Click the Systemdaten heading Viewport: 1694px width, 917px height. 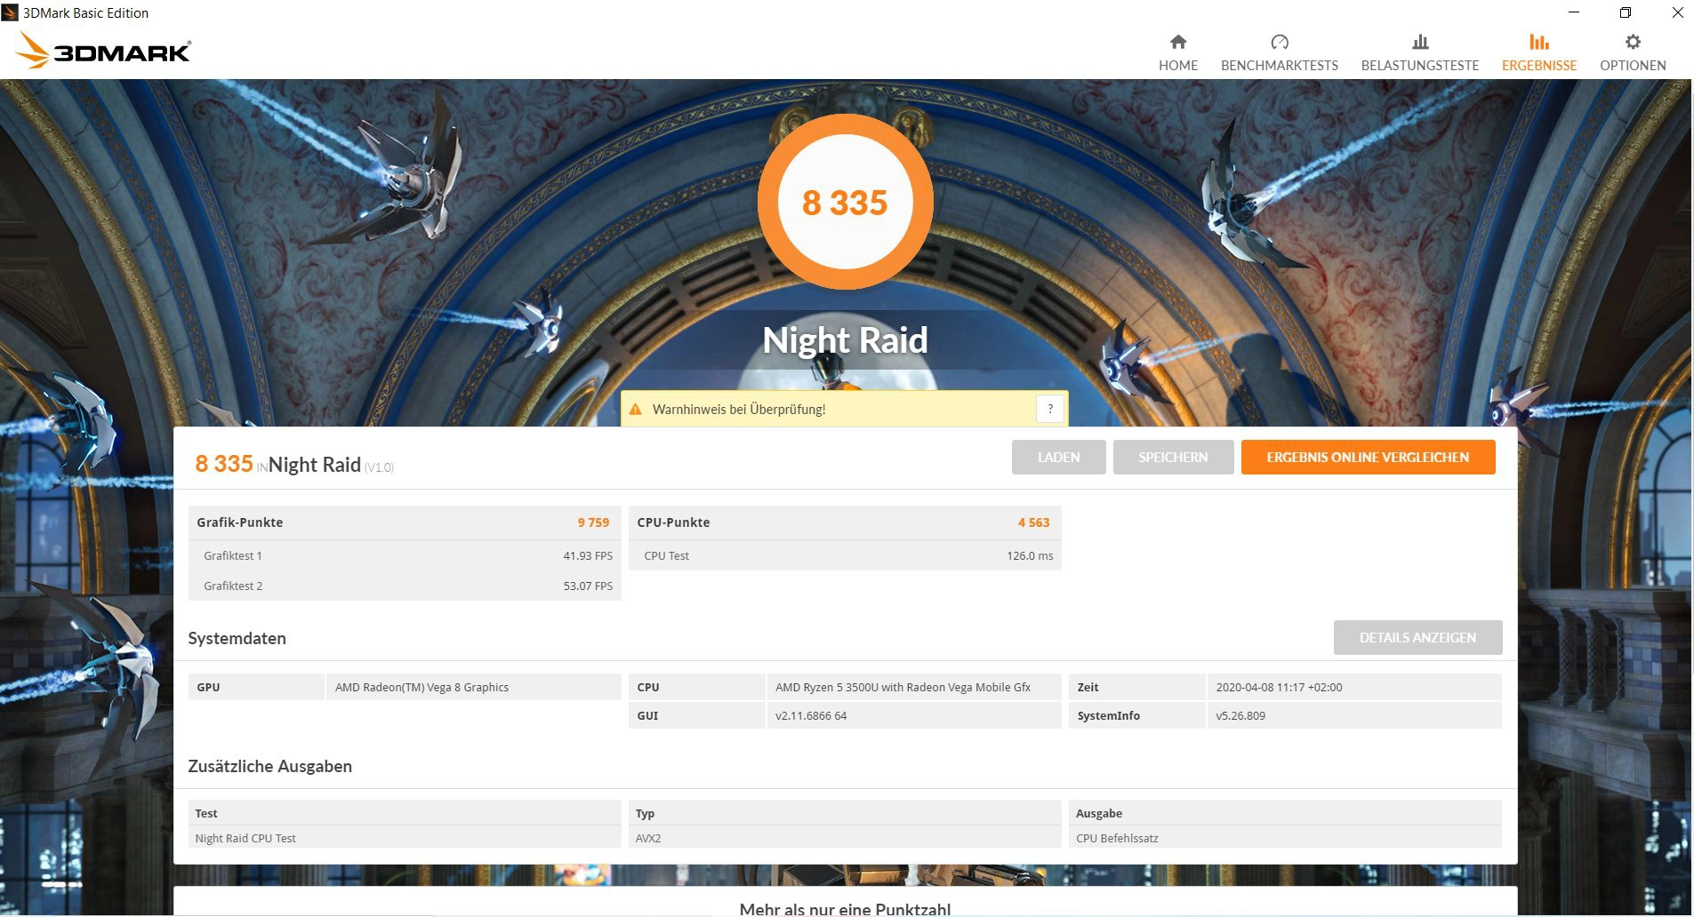pyautogui.click(x=237, y=638)
